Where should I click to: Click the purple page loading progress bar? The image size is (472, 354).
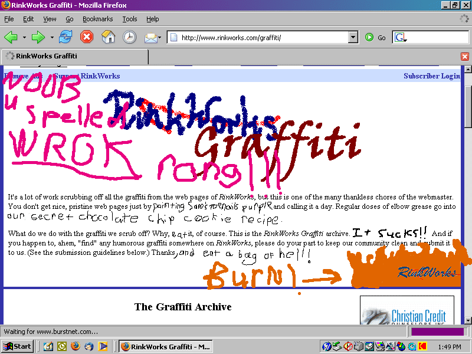pos(437,332)
